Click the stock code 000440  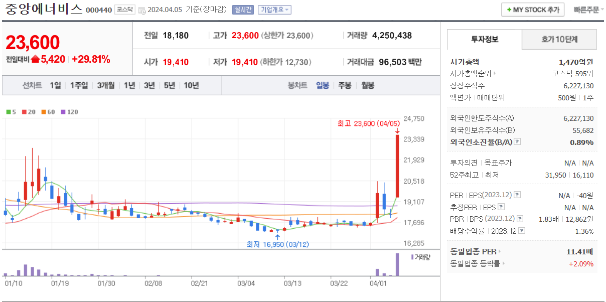[x=99, y=10]
